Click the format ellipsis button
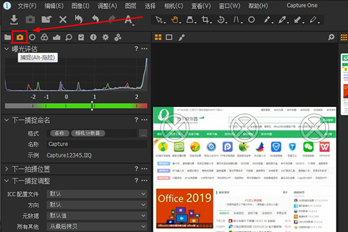Image resolution: width=348 pixels, height=232 pixels. [143, 133]
